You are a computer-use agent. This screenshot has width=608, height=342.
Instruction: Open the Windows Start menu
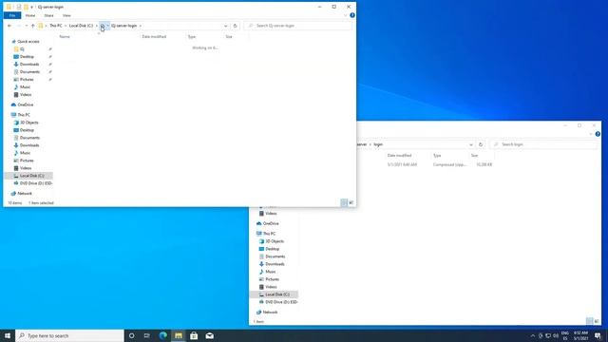[8, 335]
